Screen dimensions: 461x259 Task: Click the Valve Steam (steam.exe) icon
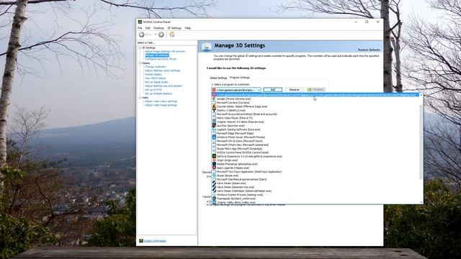pyautogui.click(x=214, y=183)
